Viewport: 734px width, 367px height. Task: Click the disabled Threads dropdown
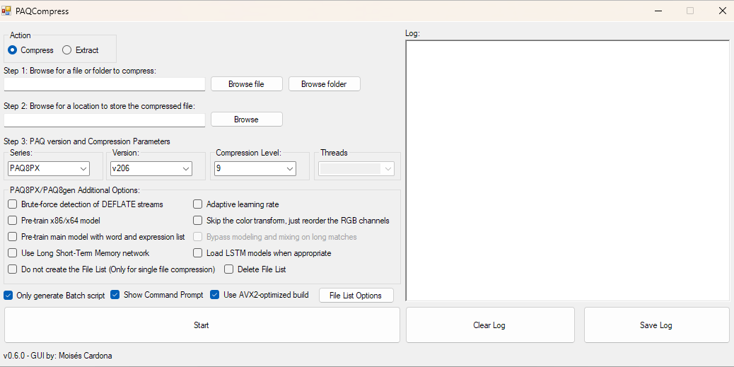[x=356, y=168]
